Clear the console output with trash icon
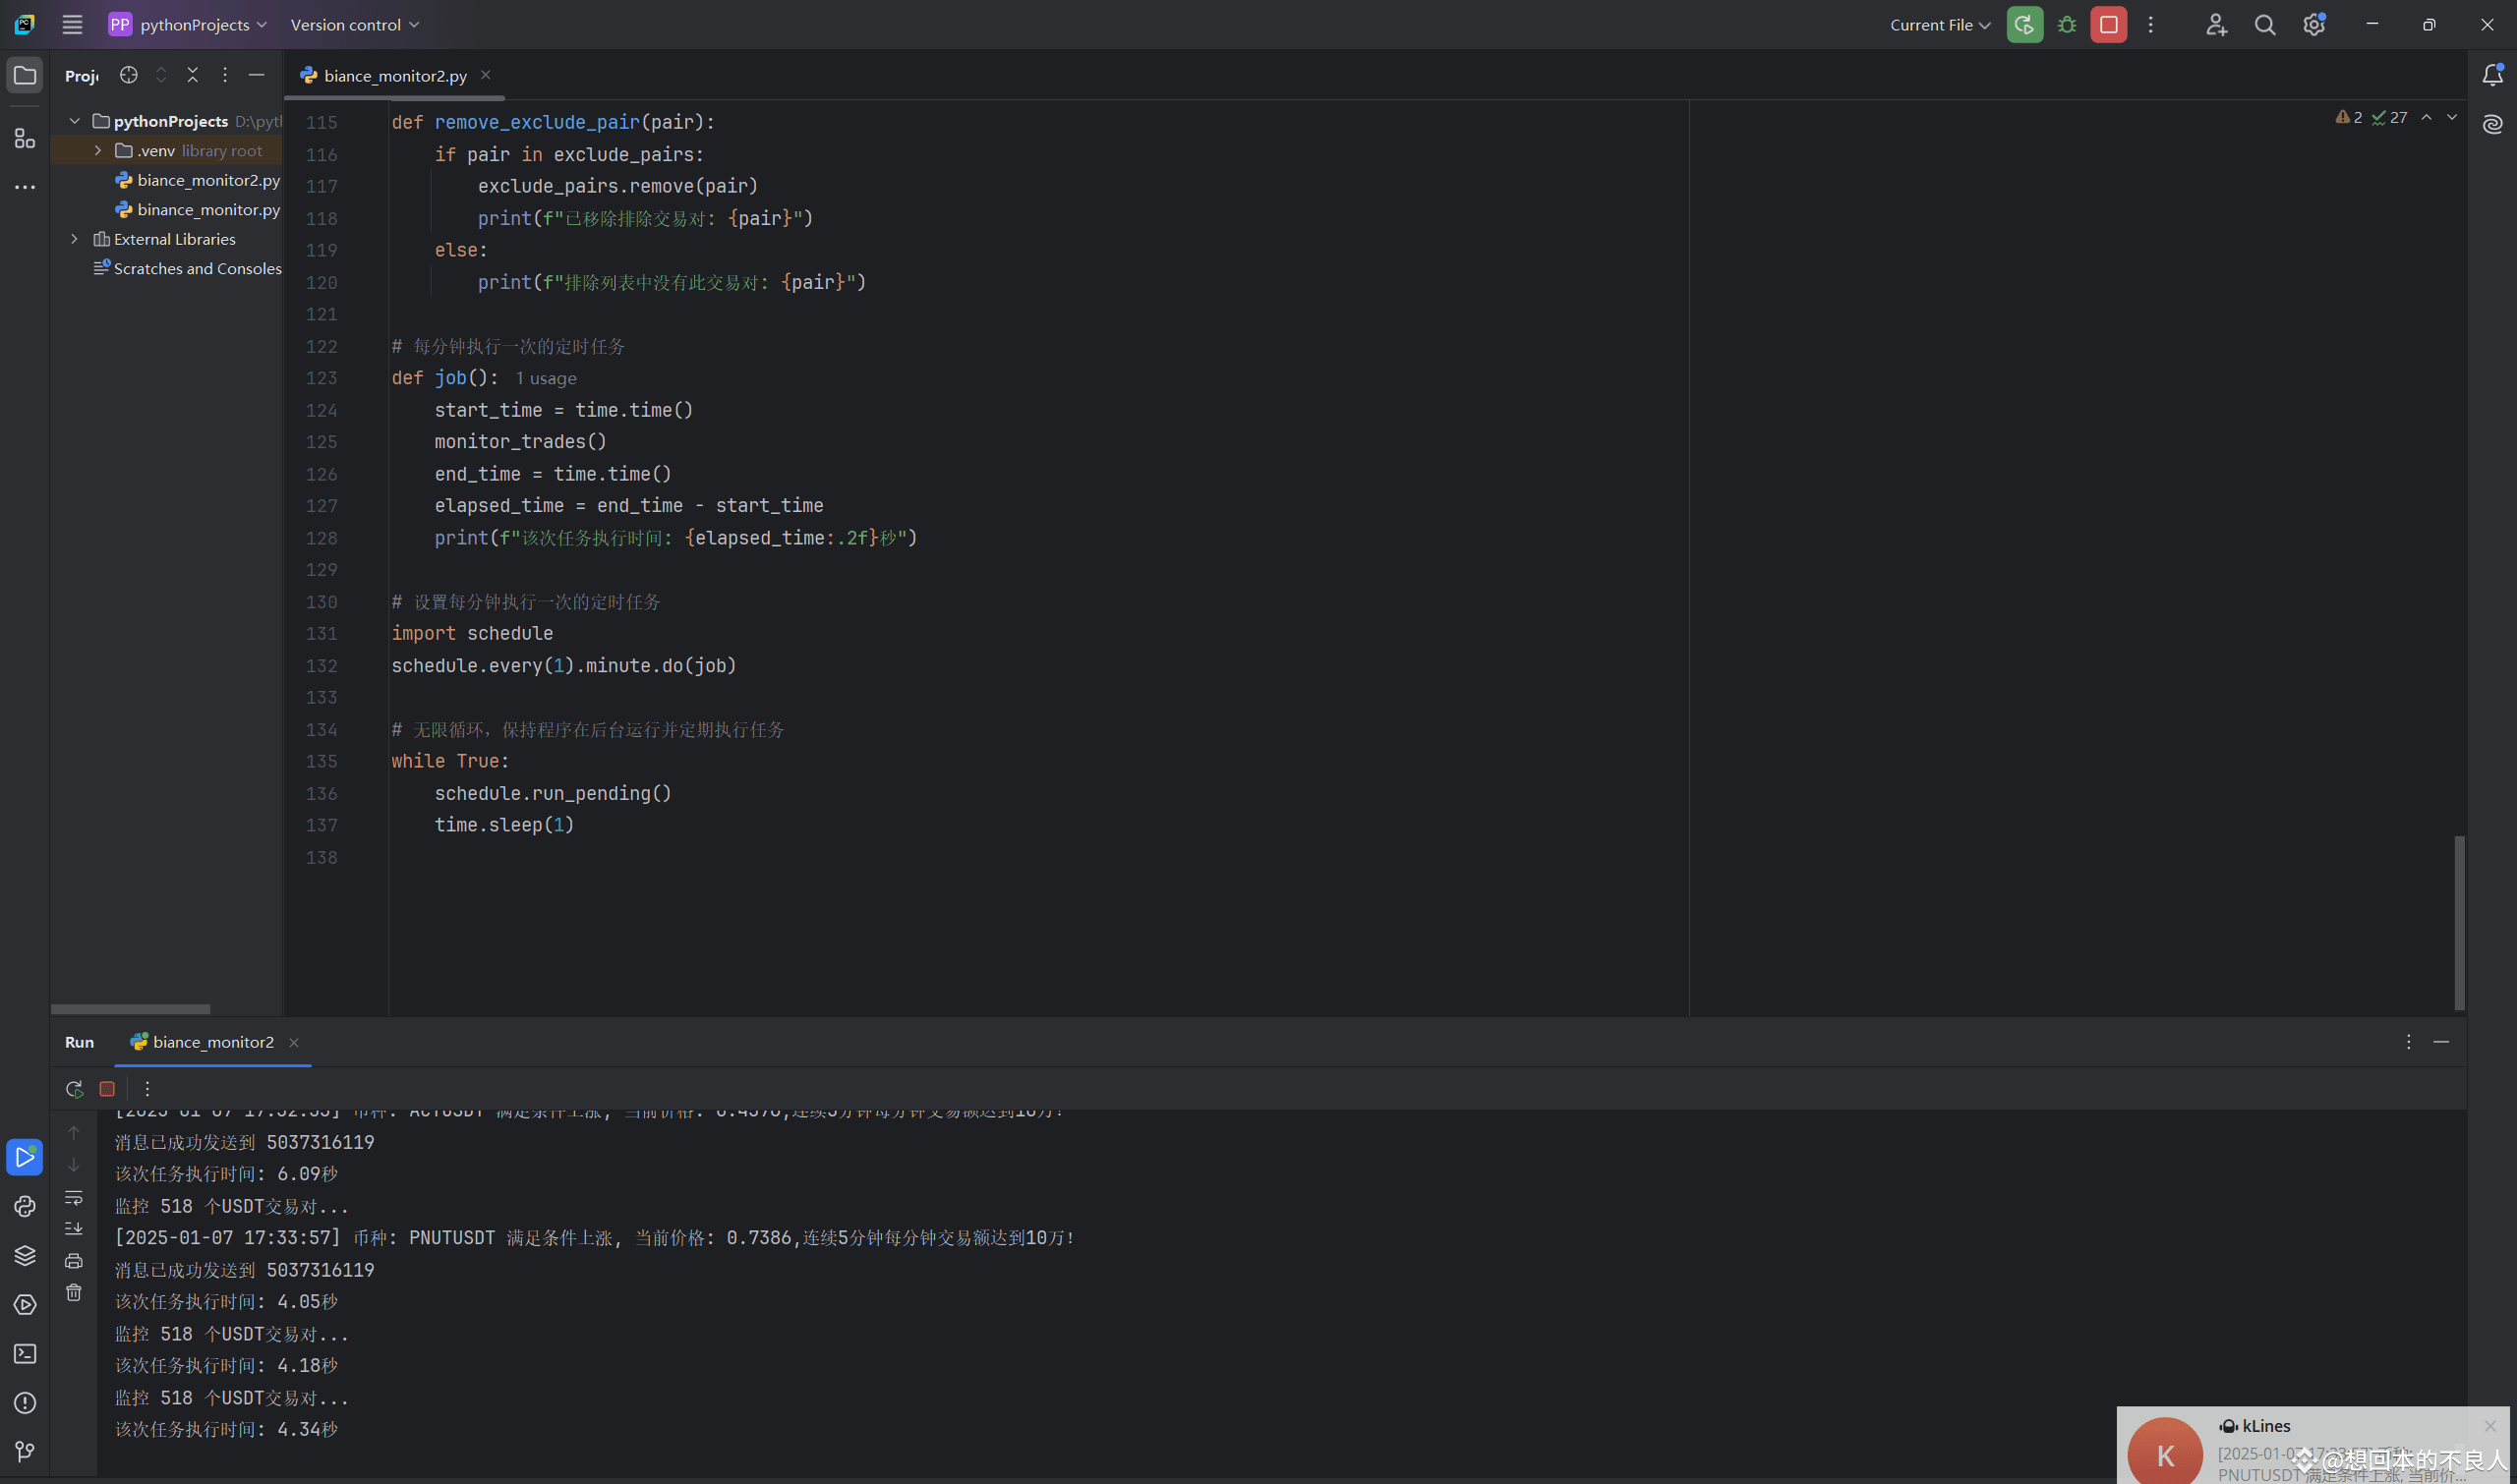2517x1484 pixels. pos(73,1291)
